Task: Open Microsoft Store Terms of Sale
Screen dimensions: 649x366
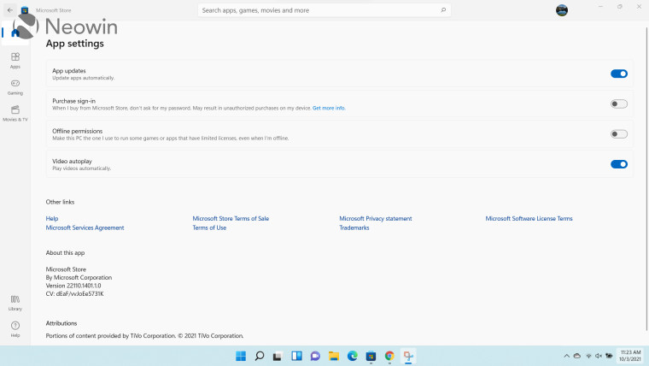Action: (x=231, y=218)
